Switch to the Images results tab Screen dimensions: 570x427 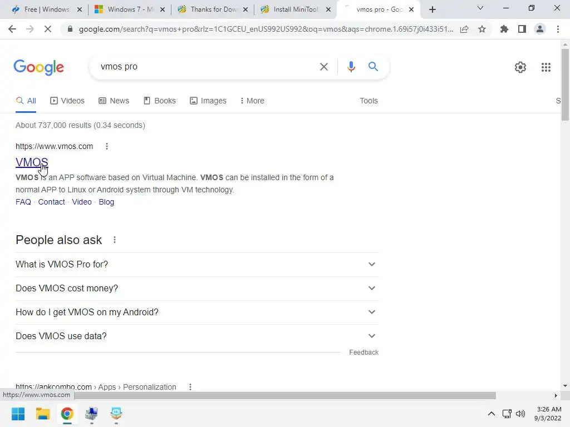pos(208,101)
